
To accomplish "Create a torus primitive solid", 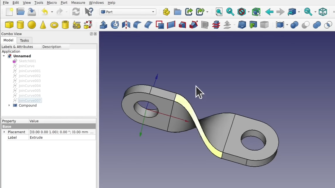I will tap(54, 25).
